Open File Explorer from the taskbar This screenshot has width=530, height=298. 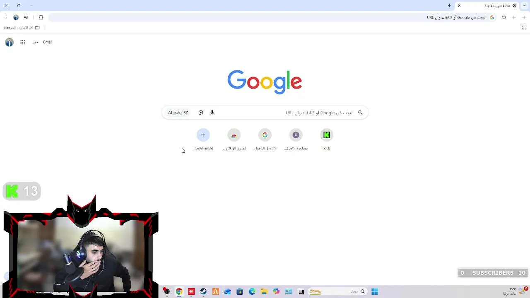tap(264, 292)
